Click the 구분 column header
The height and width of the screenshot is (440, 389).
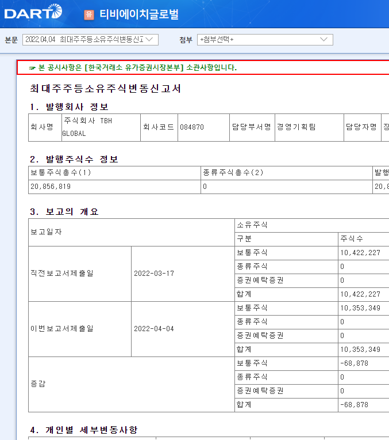286,239
